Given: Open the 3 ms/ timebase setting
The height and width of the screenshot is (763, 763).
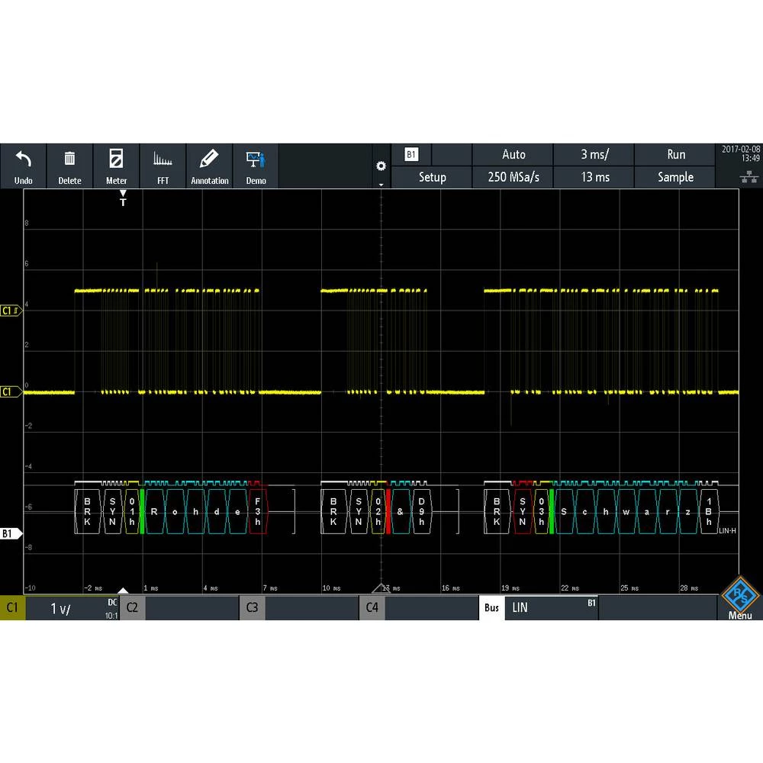Looking at the screenshot, I should (594, 154).
